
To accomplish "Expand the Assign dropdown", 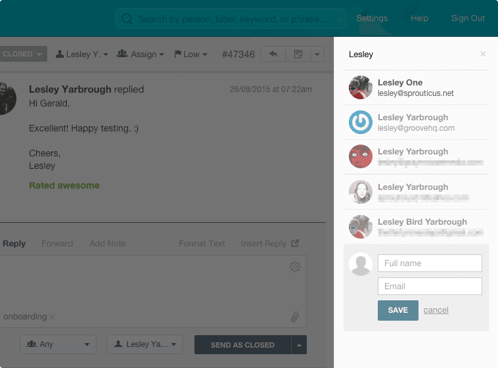I will point(140,54).
